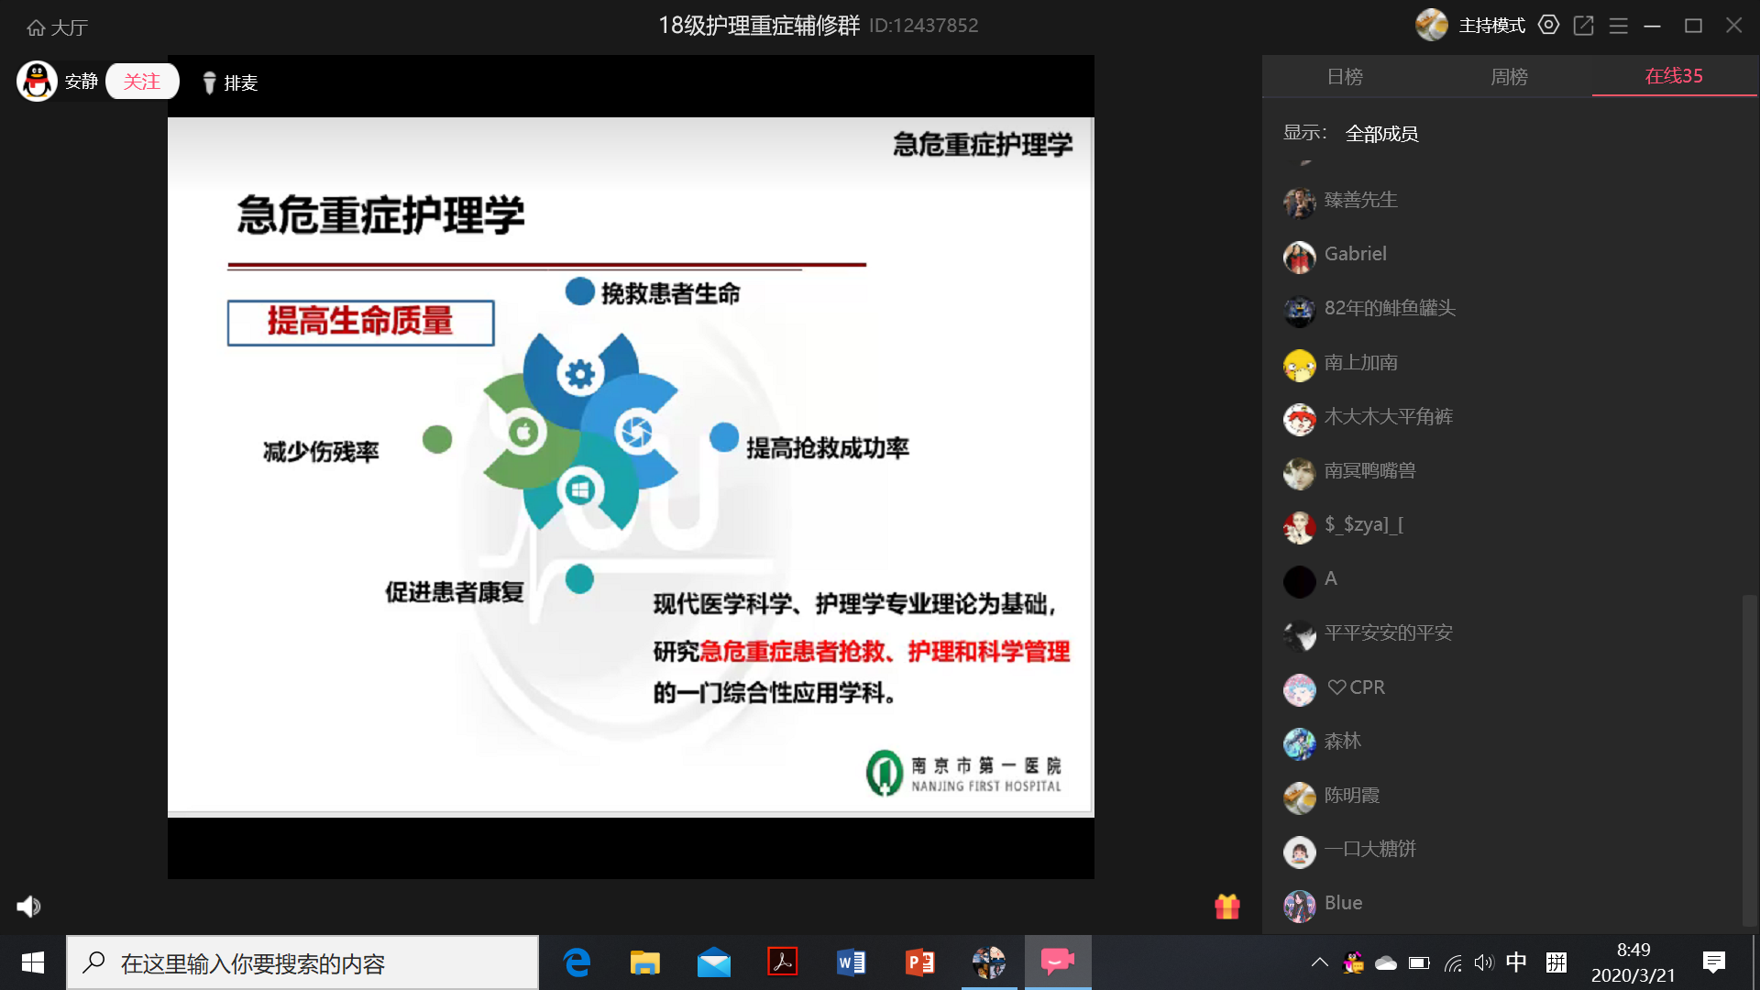Show hidden system tray icons
This screenshot has height=990, width=1760.
tap(1319, 962)
